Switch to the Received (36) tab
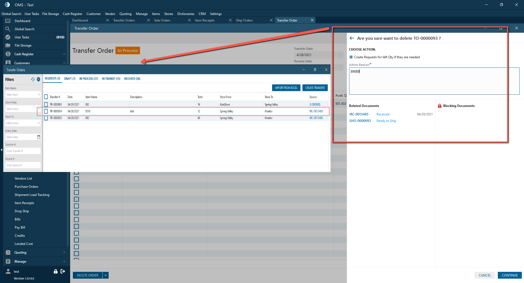This screenshot has width=524, height=283. pos(132,79)
